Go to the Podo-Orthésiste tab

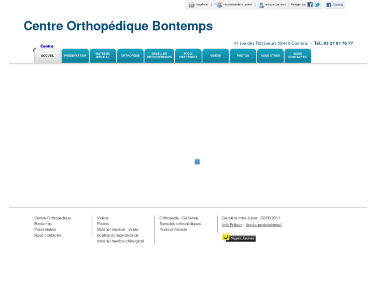pos(188,56)
